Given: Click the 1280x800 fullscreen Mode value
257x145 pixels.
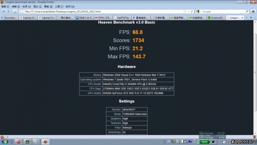Looking at the screenshot, I should pyautogui.click(x=135, y=114).
